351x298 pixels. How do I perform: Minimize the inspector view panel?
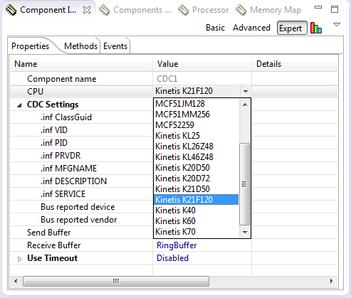click(x=318, y=8)
